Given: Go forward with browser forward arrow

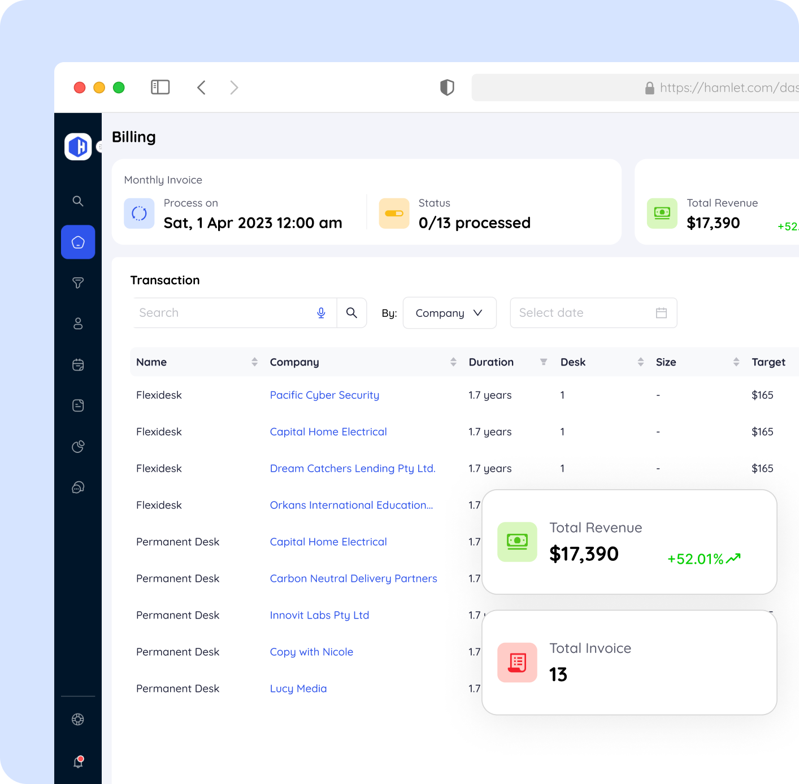Looking at the screenshot, I should pos(234,88).
